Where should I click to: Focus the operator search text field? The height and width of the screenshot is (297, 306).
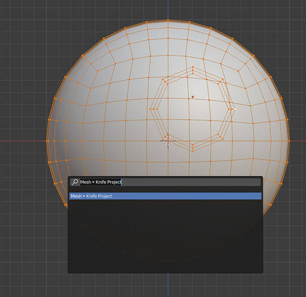(x=166, y=182)
